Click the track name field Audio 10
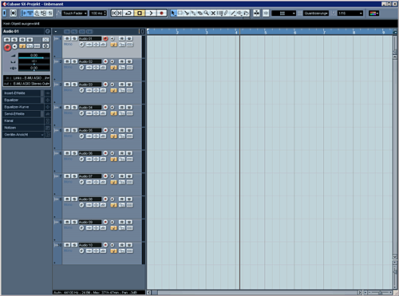The height and width of the screenshot is (296, 399). (90, 245)
